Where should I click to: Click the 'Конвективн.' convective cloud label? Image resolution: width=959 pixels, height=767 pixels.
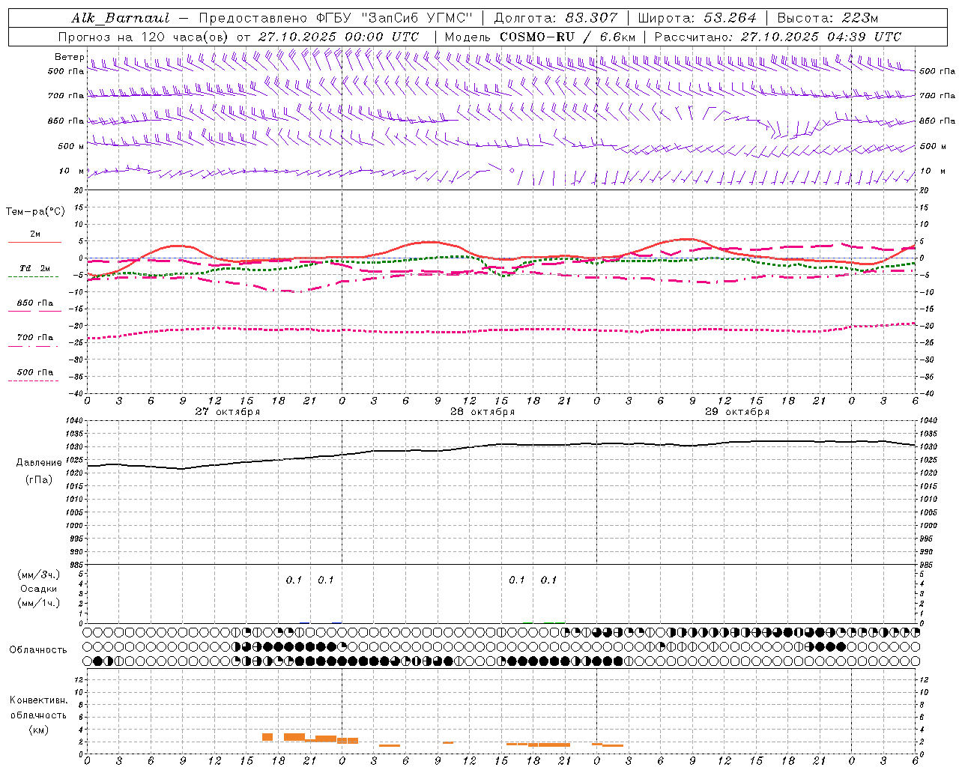coord(38,700)
